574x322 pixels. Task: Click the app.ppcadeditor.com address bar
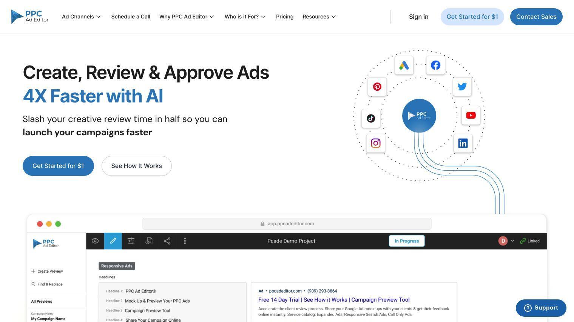tap(287, 224)
